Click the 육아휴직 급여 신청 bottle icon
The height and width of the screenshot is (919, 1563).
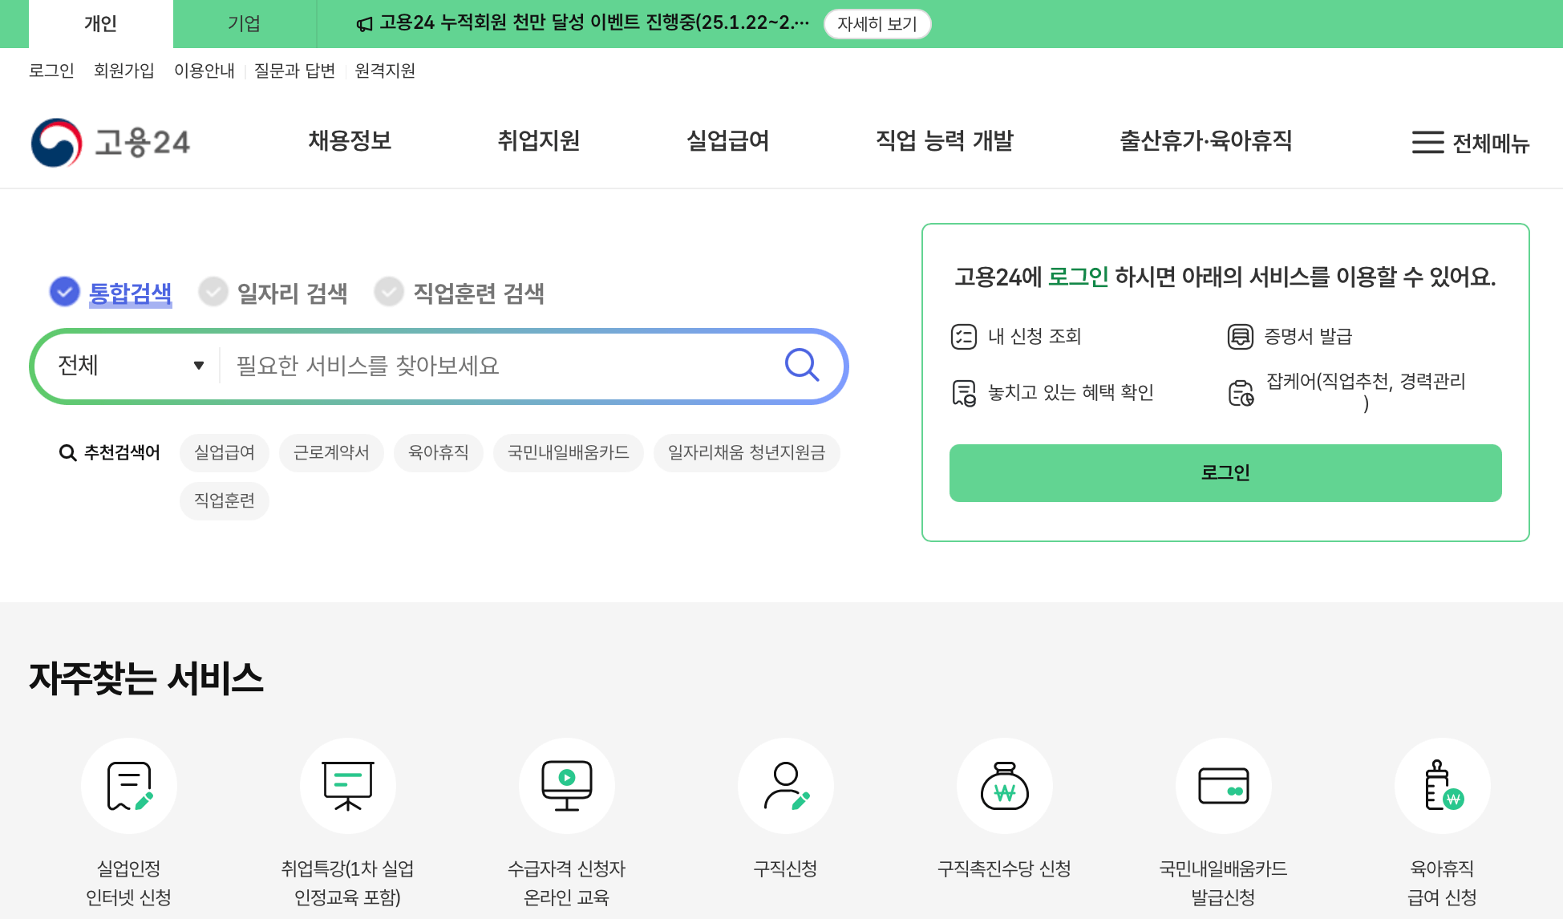[x=1442, y=785]
